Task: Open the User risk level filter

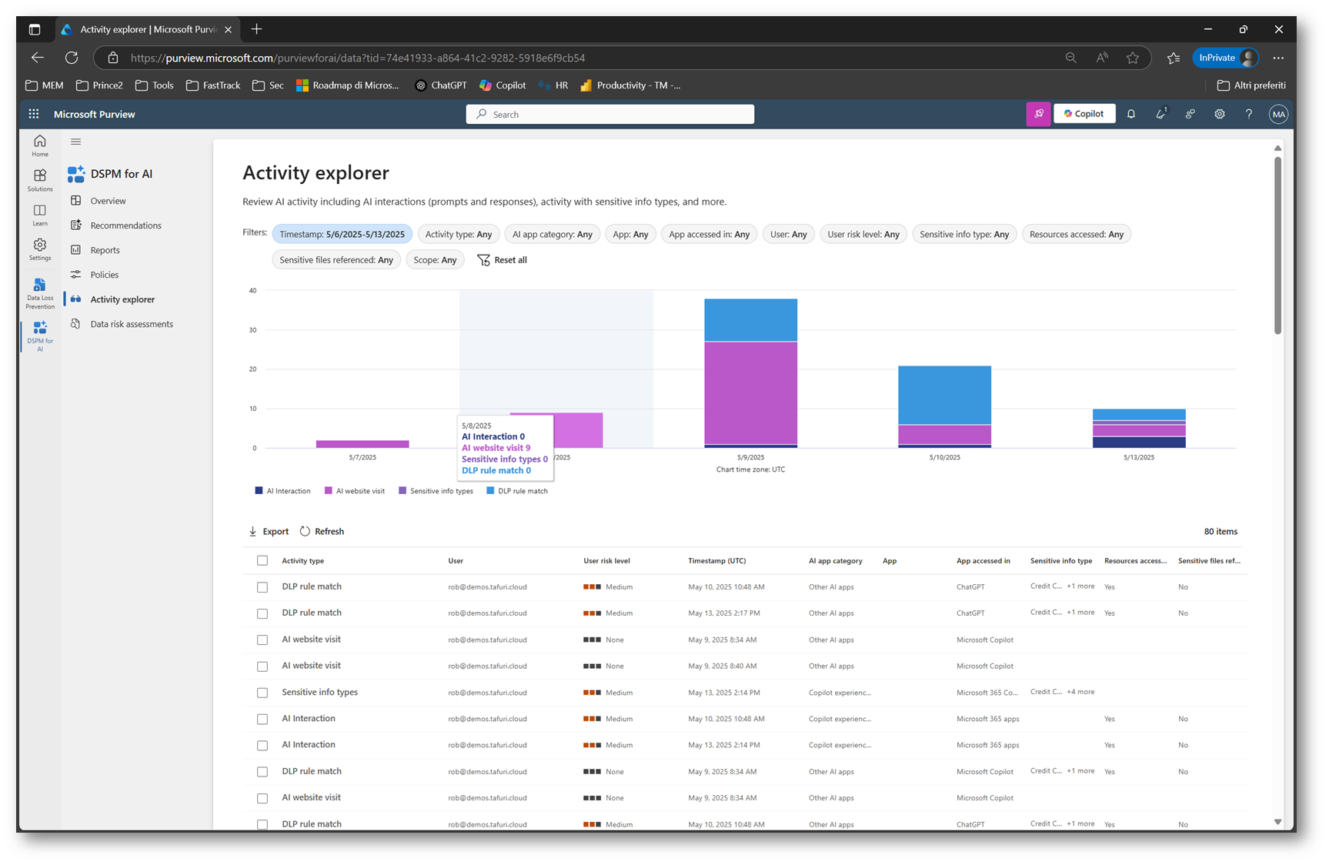Action: [x=863, y=234]
